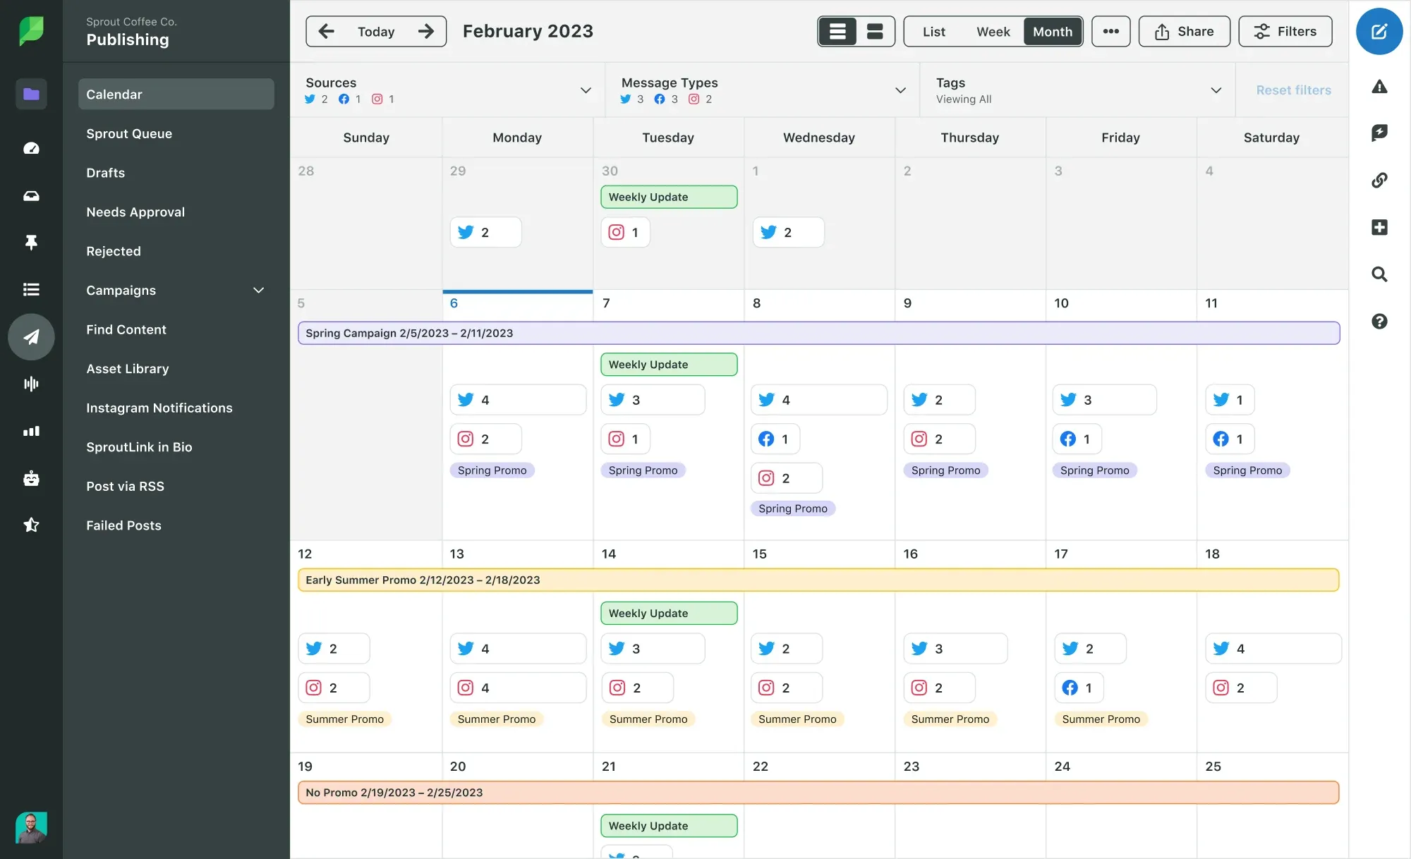Open SproutLink in Bio panel
Viewport: 1411px width, 859px height.
click(x=139, y=447)
